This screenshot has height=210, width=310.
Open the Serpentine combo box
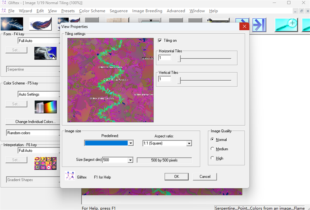(33, 69)
